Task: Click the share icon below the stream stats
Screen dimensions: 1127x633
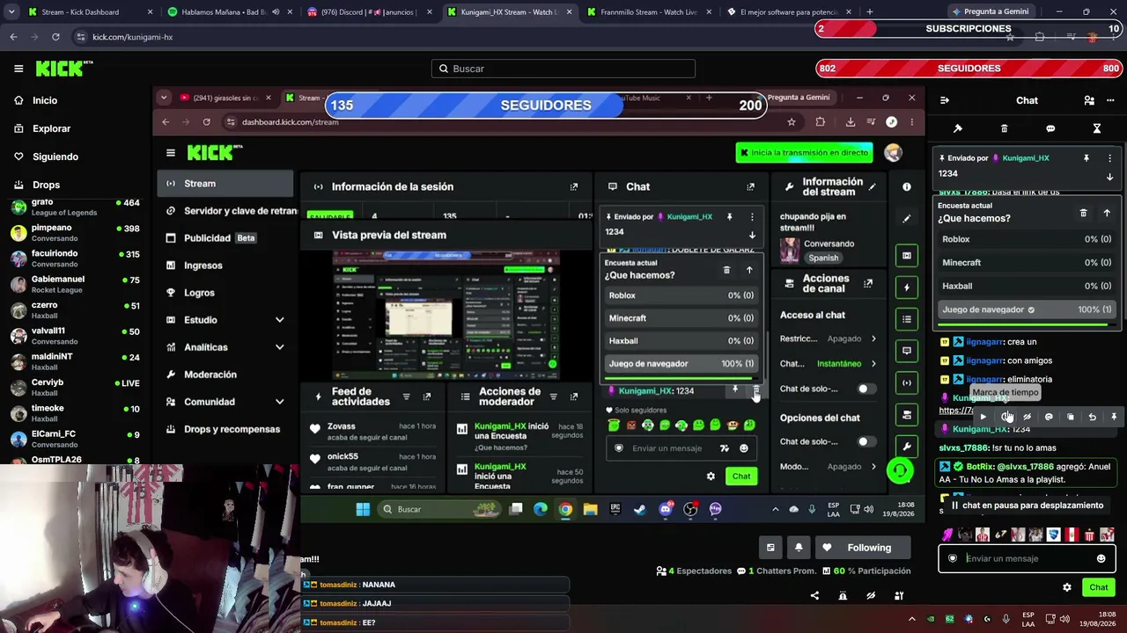Action: [x=814, y=596]
